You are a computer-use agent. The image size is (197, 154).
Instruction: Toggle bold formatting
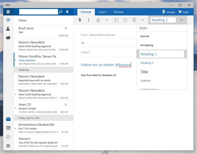click(80, 20)
